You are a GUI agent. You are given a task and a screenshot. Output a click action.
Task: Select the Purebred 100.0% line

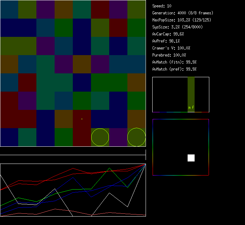[x=169, y=55]
